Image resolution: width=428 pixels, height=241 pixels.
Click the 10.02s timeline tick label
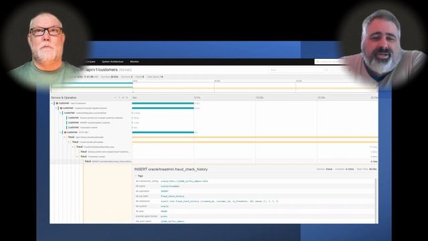259,98
